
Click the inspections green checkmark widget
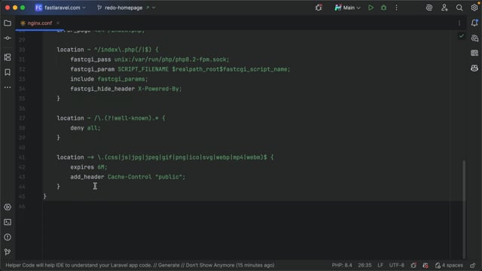click(462, 36)
